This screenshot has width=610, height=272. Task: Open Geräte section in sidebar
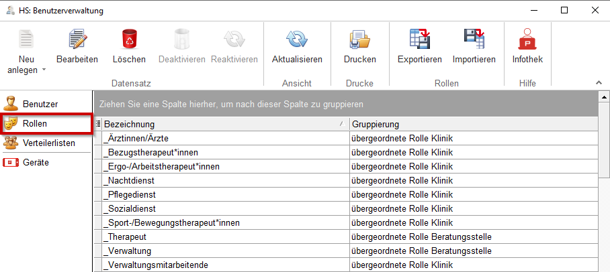point(36,162)
